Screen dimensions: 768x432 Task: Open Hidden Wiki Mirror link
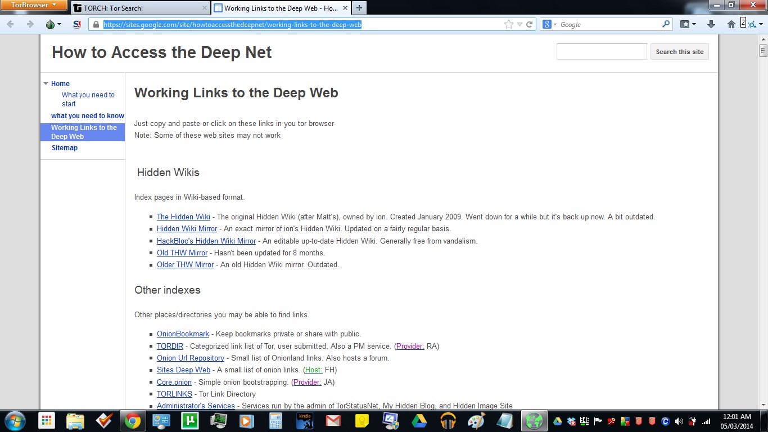[187, 229]
